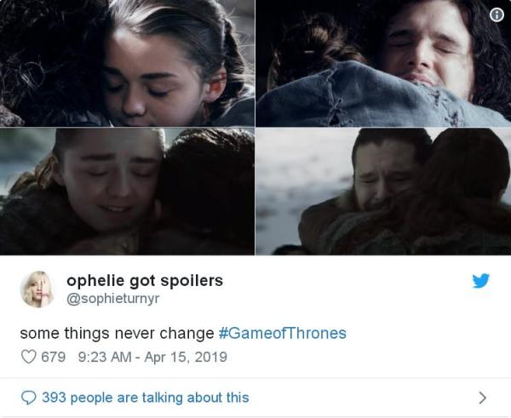Open the bottom-right snowy hug photo
This screenshot has height=418, width=511.
(383, 192)
